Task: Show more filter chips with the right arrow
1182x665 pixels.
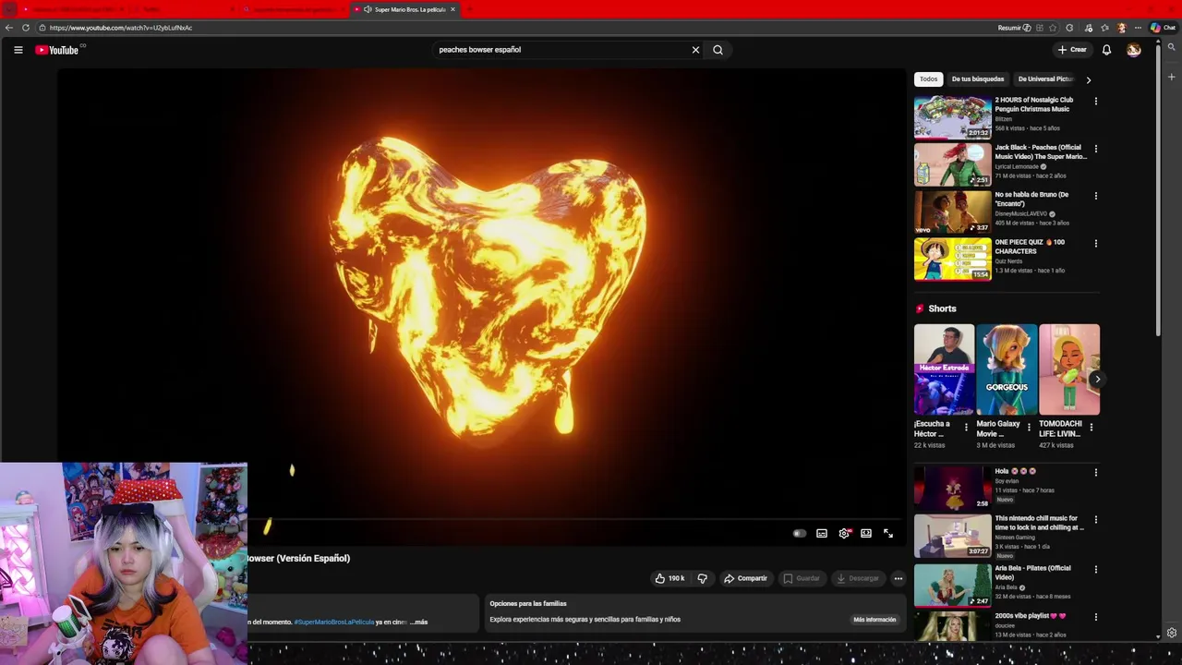Action: click(1089, 79)
